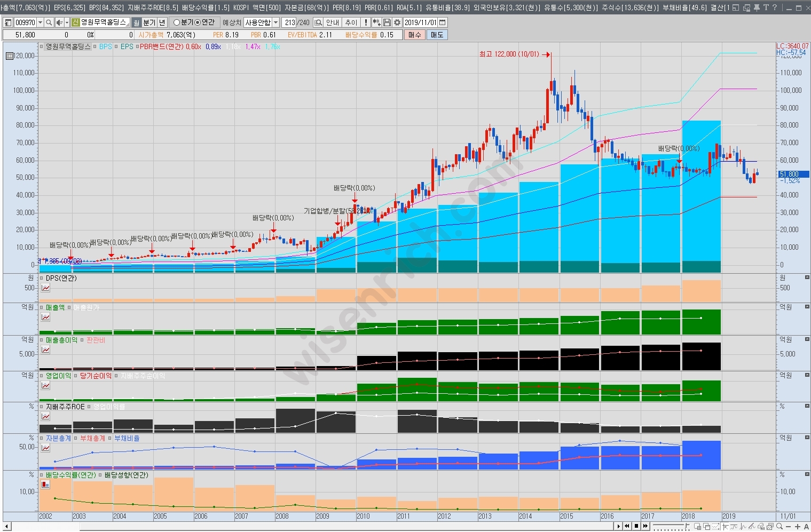Viewport: 811px width, 532px height.
Task: Toggle the PBR밴드(연간) series marker
Action: click(x=137, y=47)
